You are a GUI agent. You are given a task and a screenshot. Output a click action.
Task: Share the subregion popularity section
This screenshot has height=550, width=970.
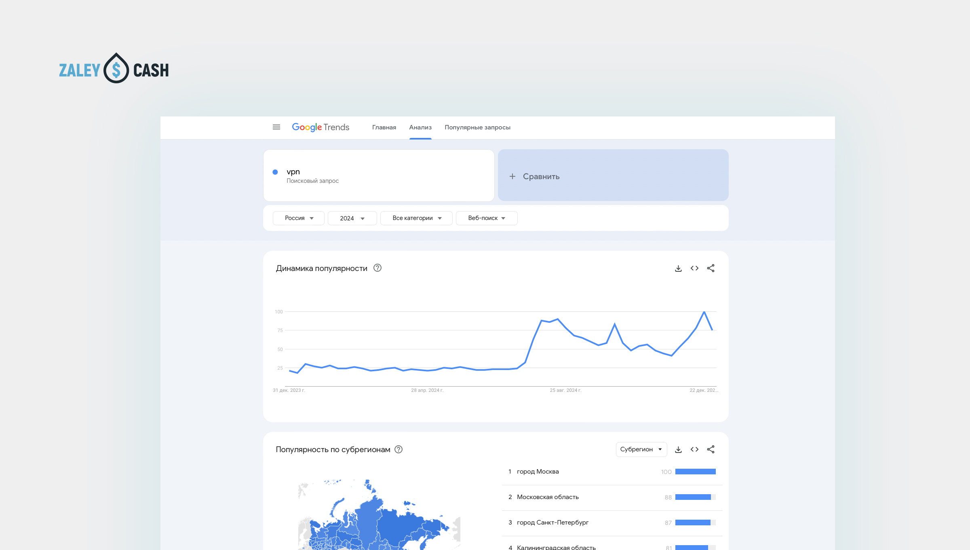(711, 450)
